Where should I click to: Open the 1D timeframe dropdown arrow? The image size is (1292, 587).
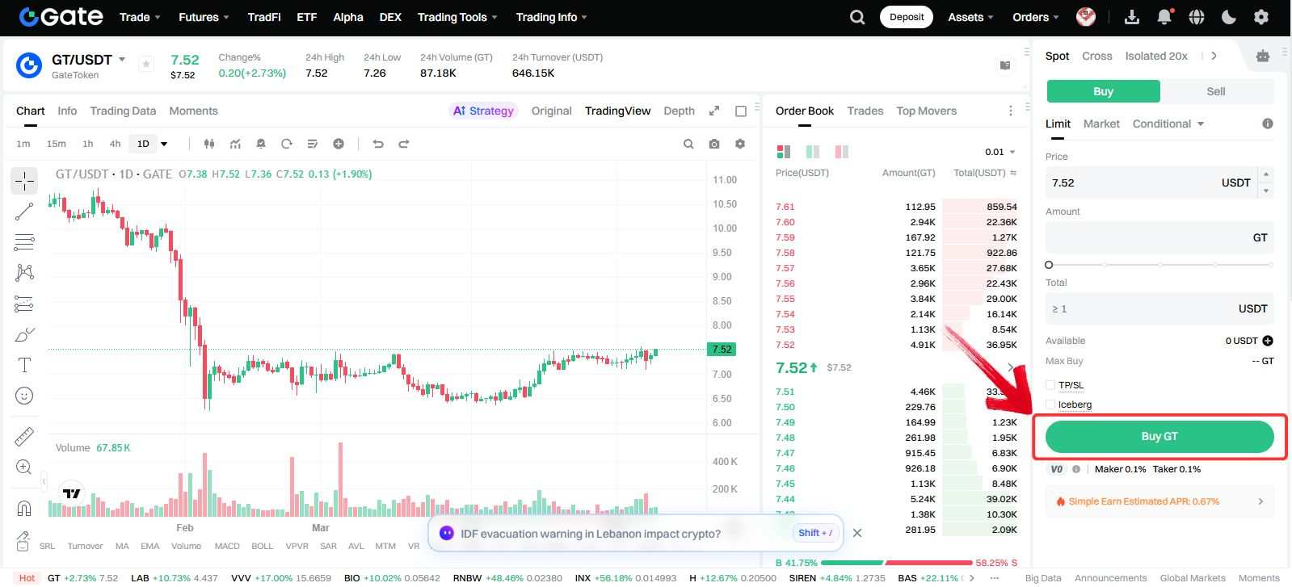coord(164,144)
